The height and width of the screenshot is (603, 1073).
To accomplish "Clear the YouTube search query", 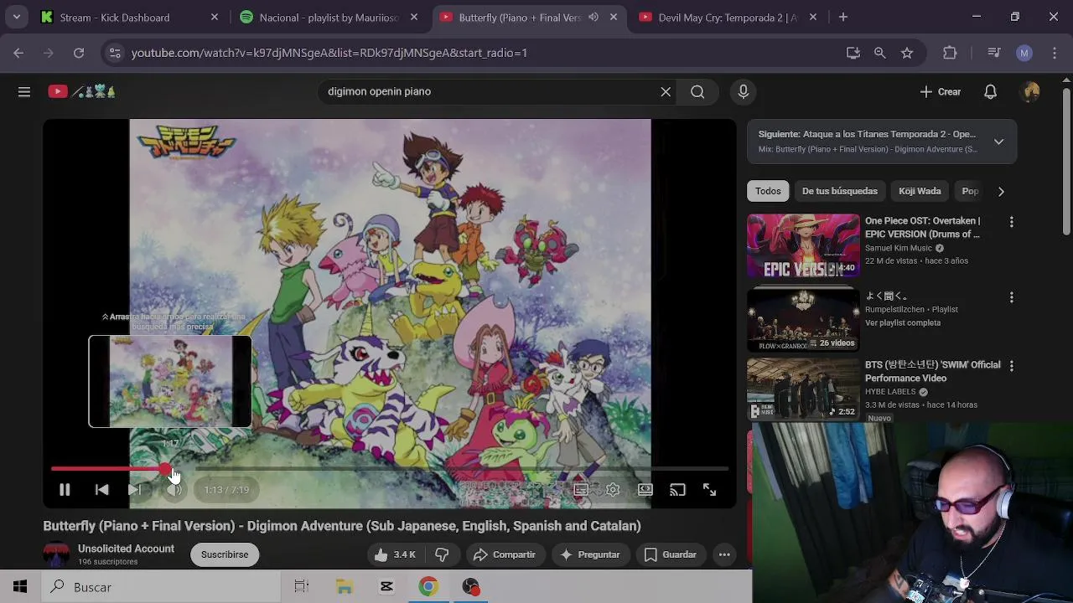I will point(666,91).
